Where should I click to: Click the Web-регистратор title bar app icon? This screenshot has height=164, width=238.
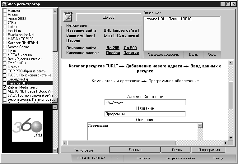point(4,4)
